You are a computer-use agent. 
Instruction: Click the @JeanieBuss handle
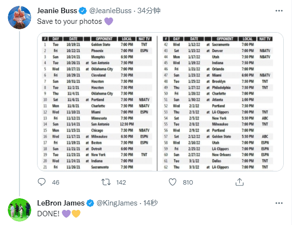110,11
